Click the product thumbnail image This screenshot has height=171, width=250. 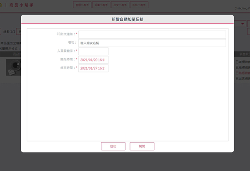click(13, 67)
